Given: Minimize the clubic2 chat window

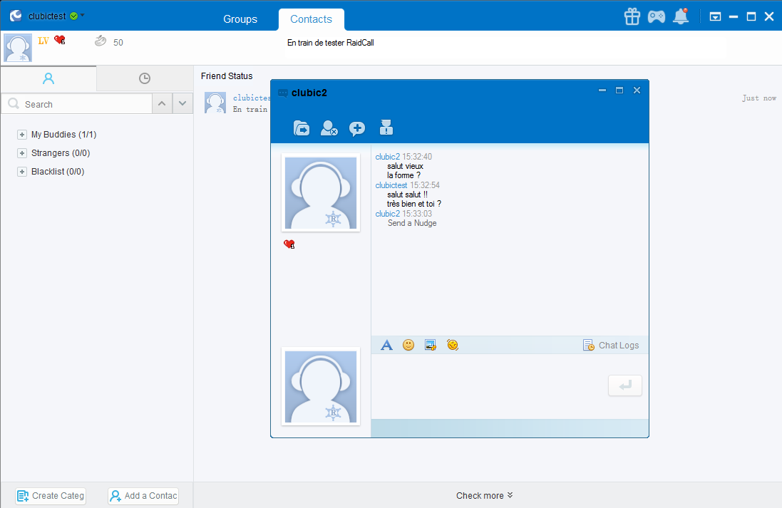Looking at the screenshot, I should [602, 90].
